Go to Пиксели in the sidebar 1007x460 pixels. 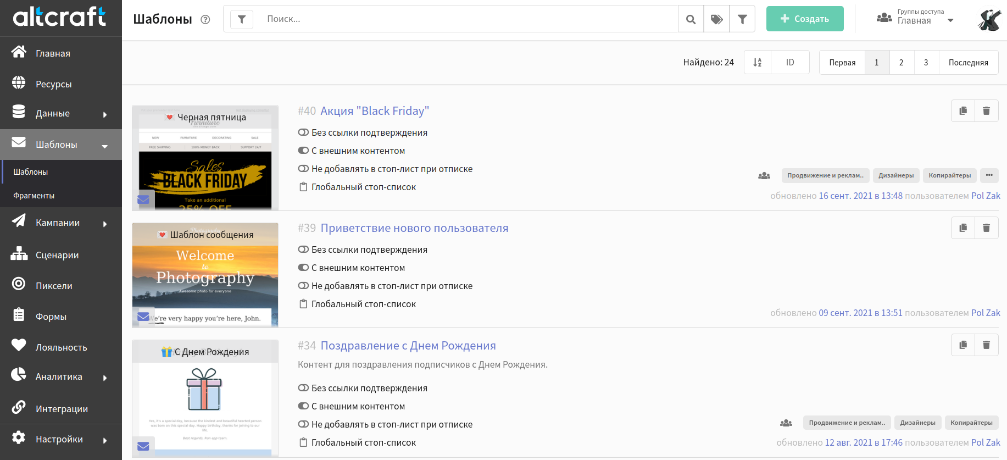coord(54,286)
